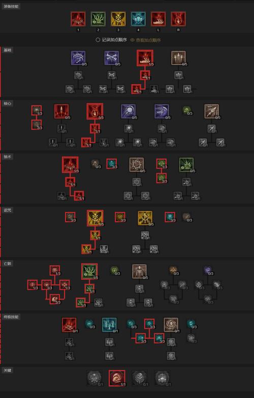Select the 核心 category tab

[8, 103]
